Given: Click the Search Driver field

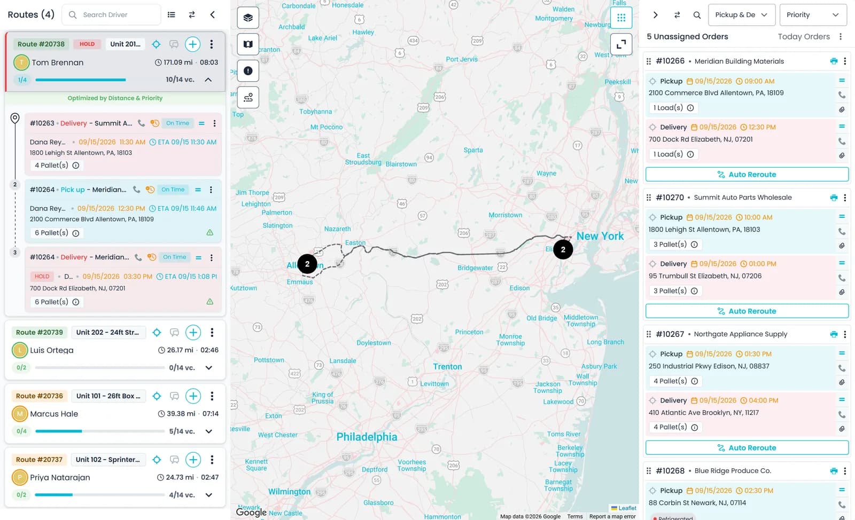Looking at the screenshot, I should [x=111, y=15].
